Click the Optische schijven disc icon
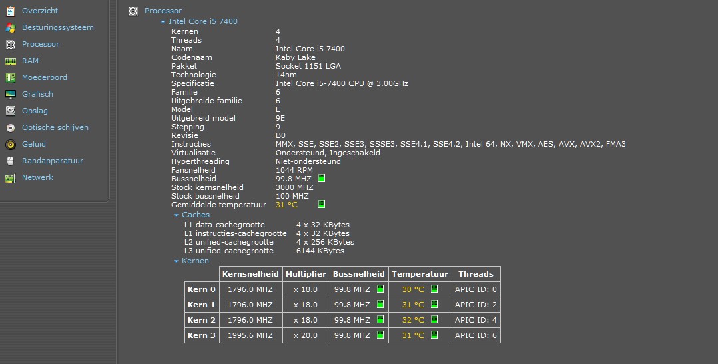 point(11,128)
